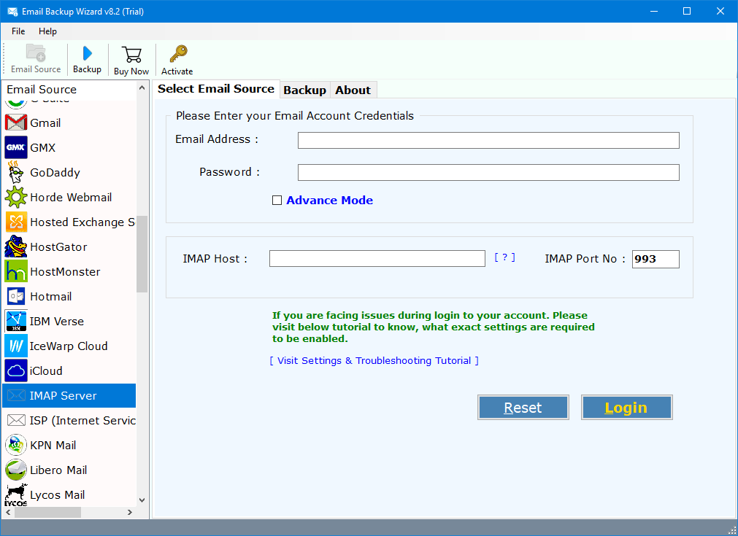The width and height of the screenshot is (738, 536).
Task: Click the IMAP Port No field
Action: point(656,259)
